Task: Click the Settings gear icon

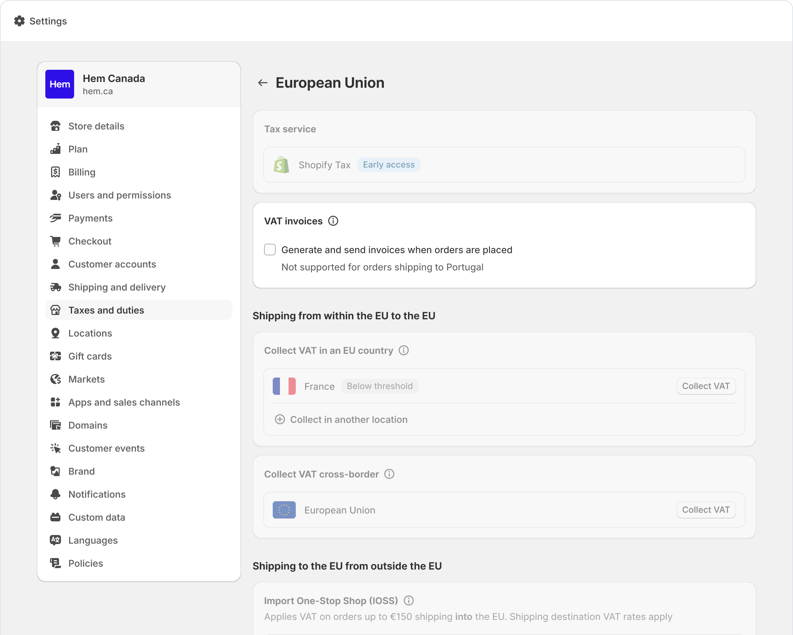Action: (x=19, y=21)
